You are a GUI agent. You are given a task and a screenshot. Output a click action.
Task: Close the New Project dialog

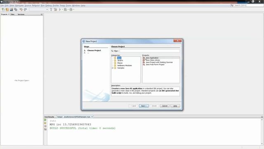click(177, 41)
